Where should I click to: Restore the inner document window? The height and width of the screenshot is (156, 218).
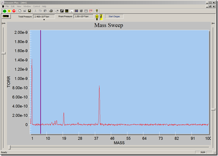[x=210, y=6]
